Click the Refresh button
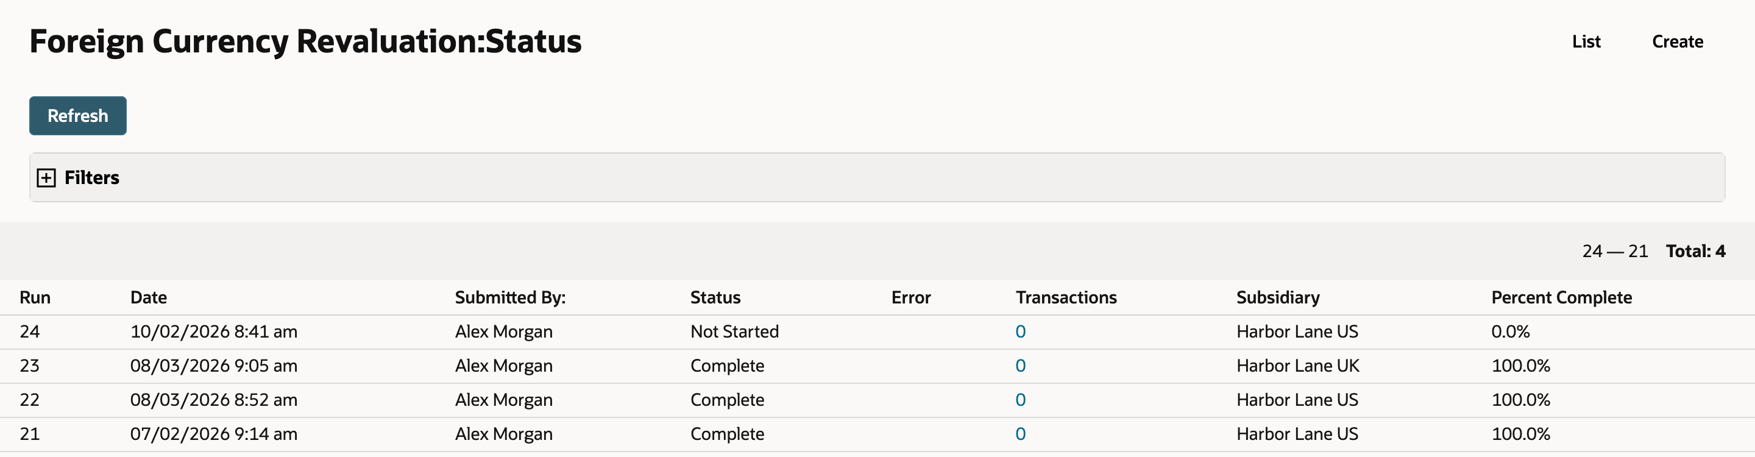The width and height of the screenshot is (1755, 457). (77, 116)
